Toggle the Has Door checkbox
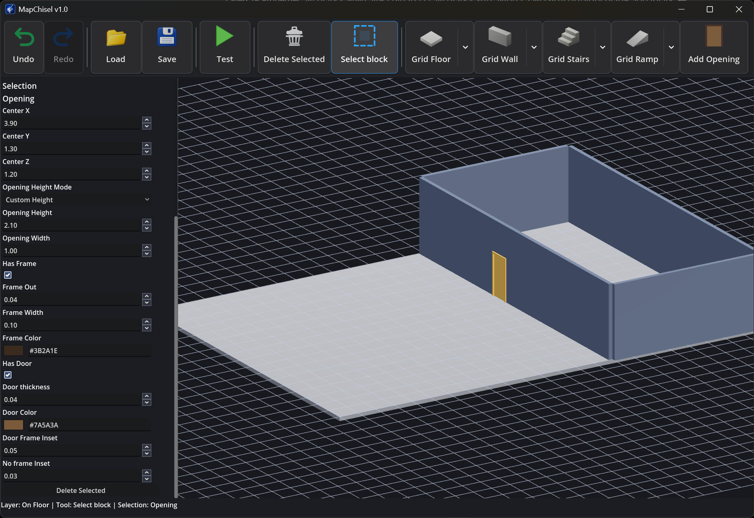This screenshot has width=754, height=518. [8, 375]
